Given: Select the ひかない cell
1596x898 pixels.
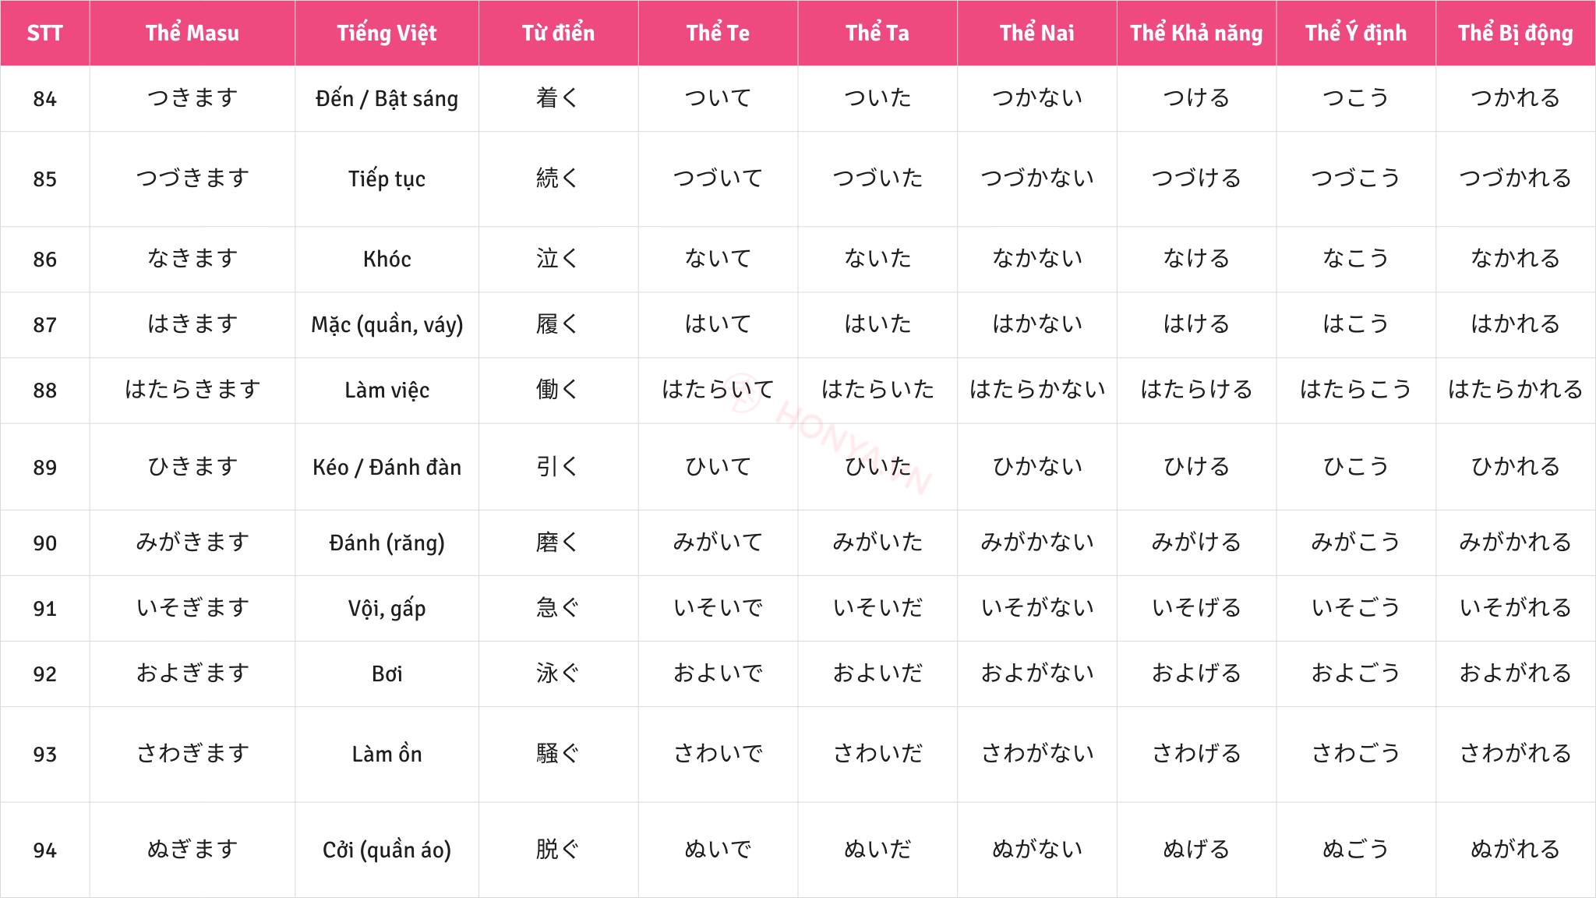Looking at the screenshot, I should (1036, 467).
